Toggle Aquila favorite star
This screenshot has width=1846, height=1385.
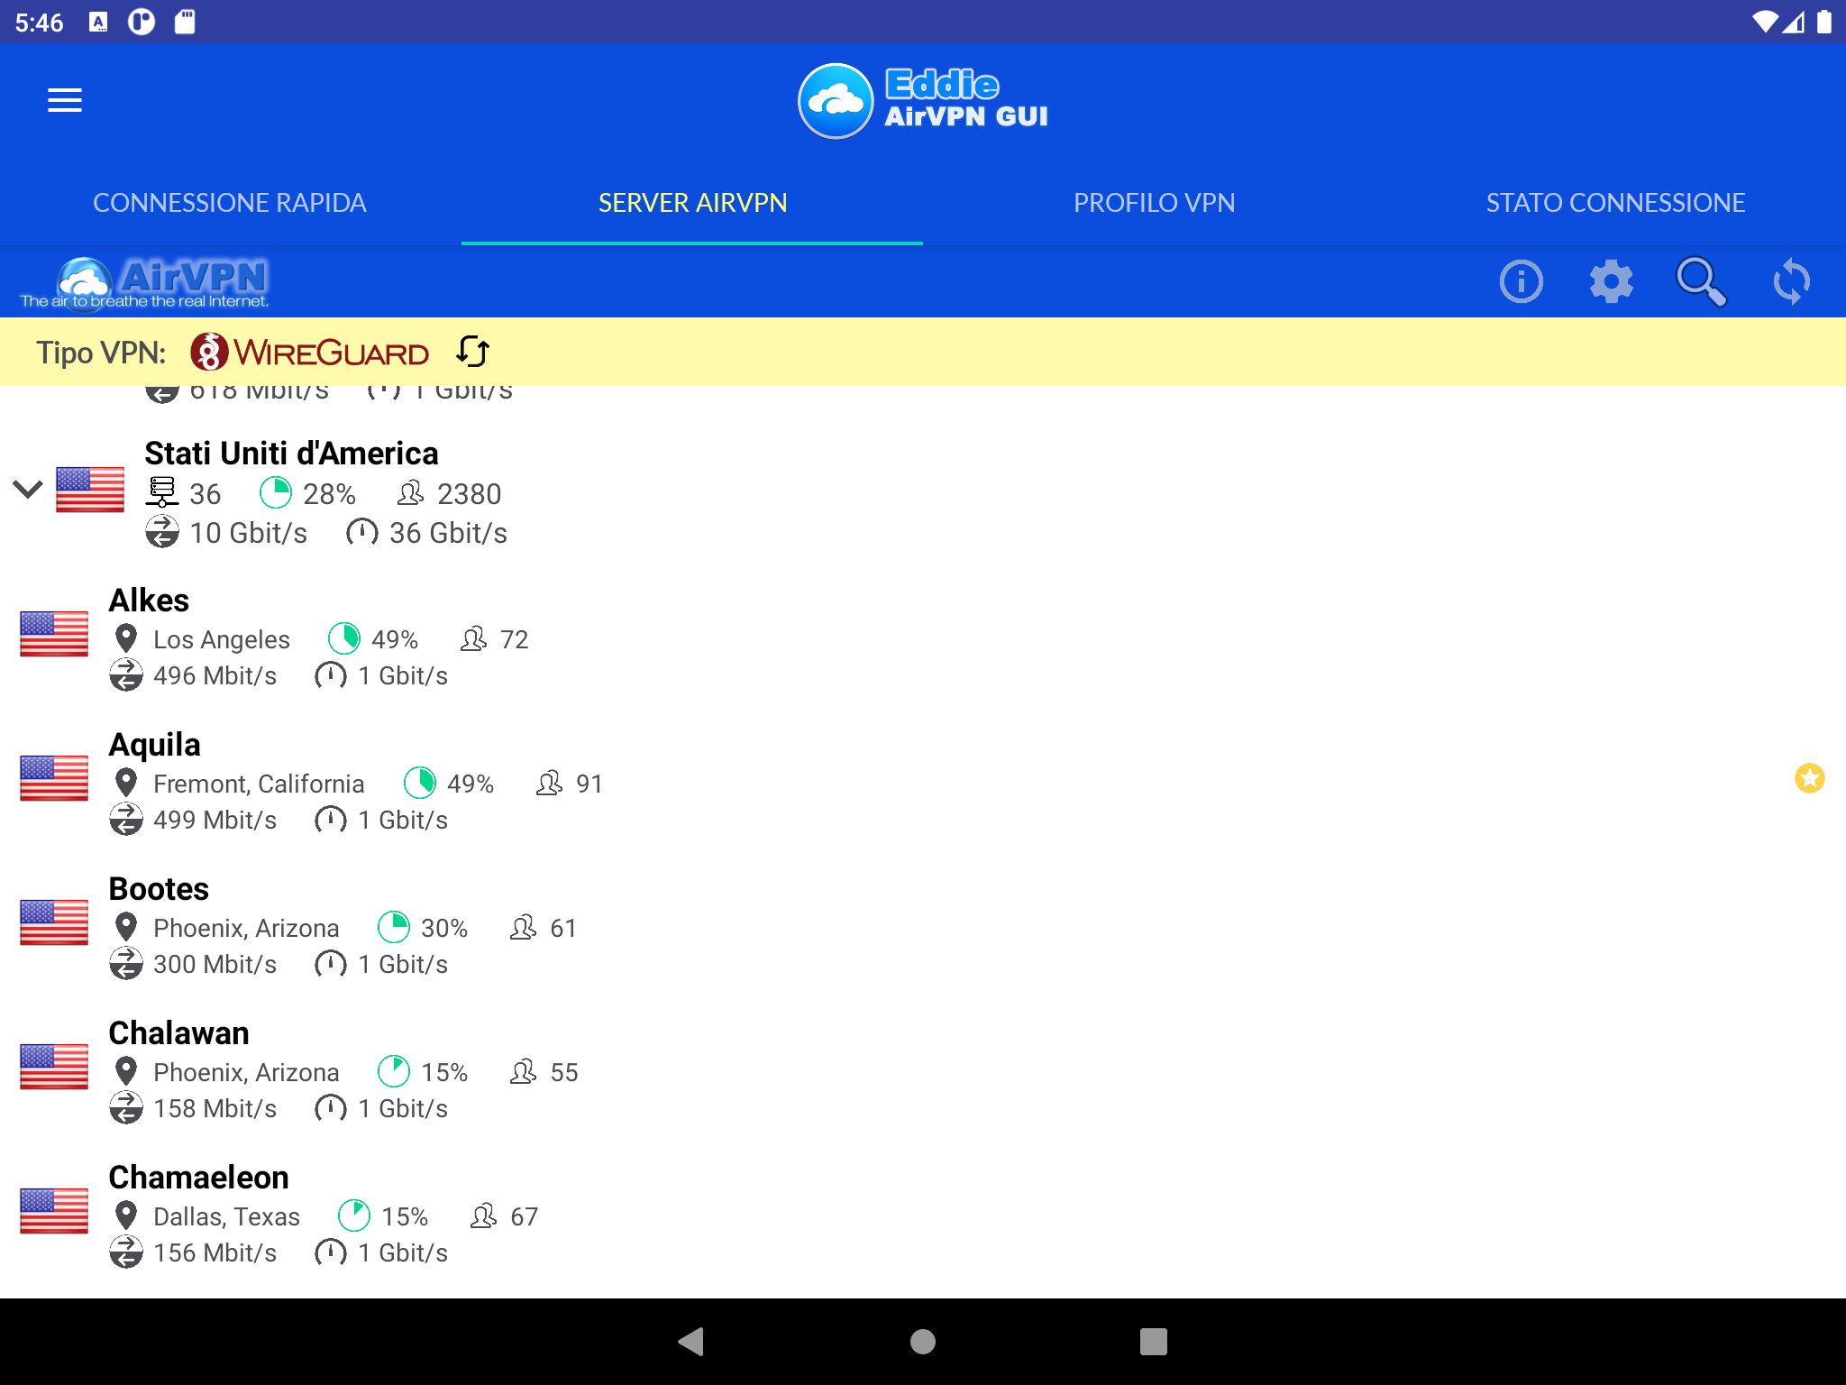1809,778
